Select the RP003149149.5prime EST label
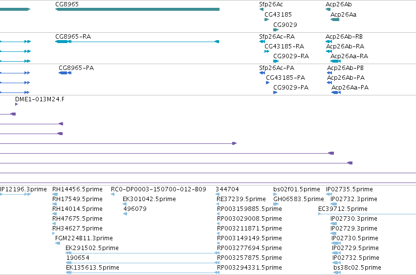 tap(249, 238)
